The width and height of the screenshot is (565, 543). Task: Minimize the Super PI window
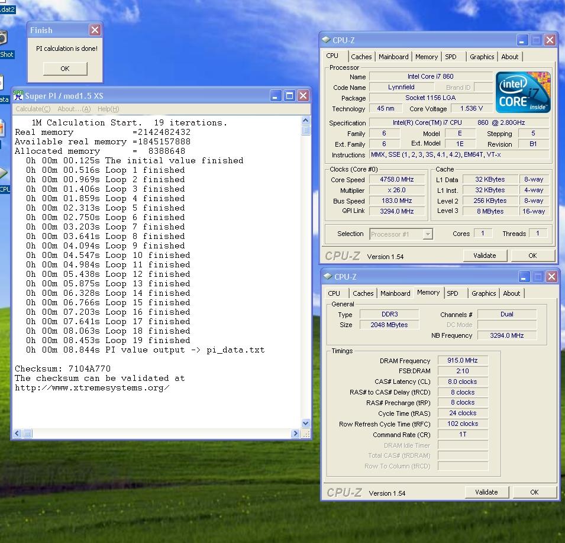[x=276, y=96]
